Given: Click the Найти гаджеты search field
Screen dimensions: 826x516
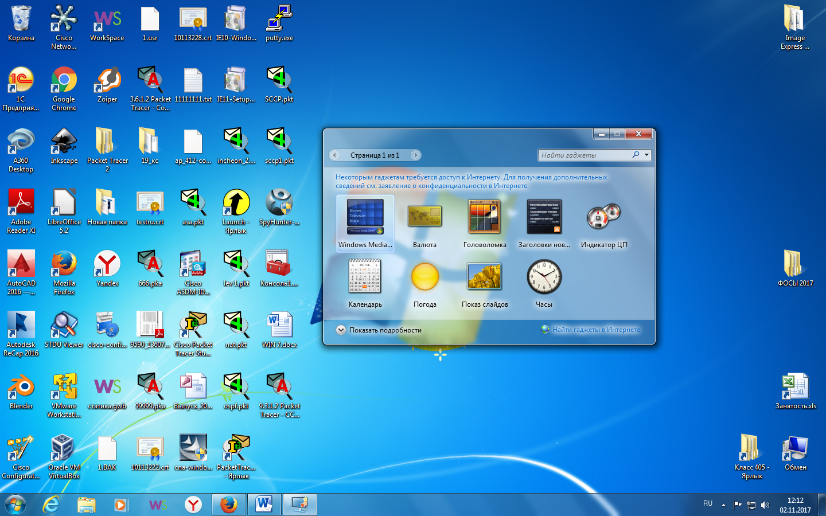Looking at the screenshot, I should [x=584, y=155].
